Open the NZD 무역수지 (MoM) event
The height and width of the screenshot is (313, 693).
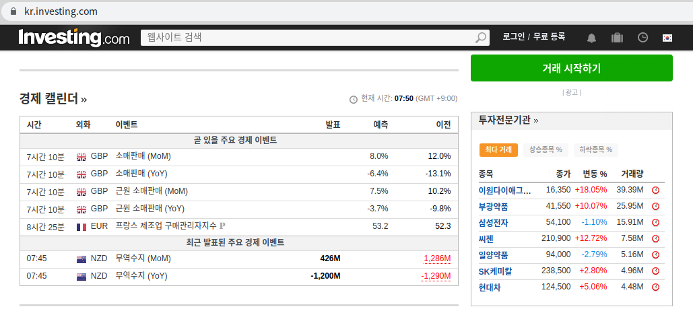143,258
